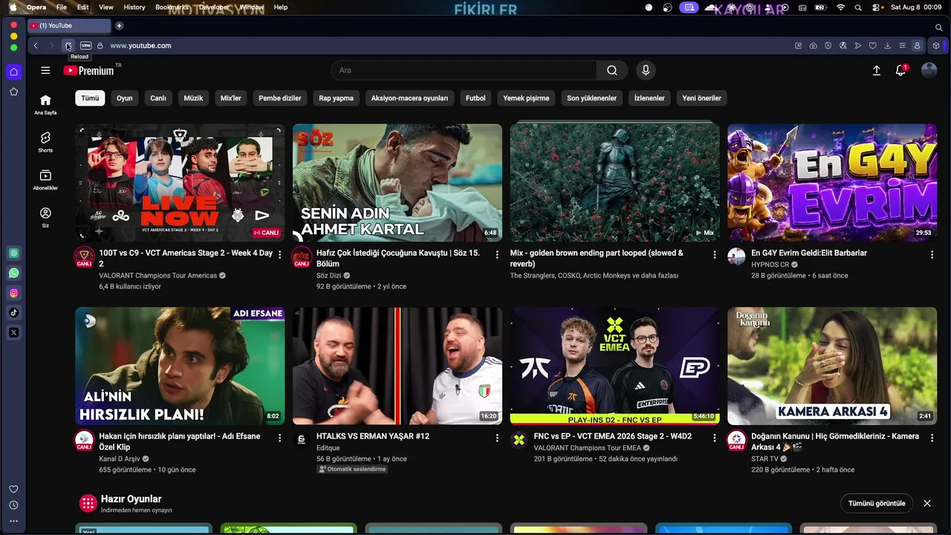The image size is (951, 535).
Task: Take a snapshot with the camera icon
Action: pos(814,45)
